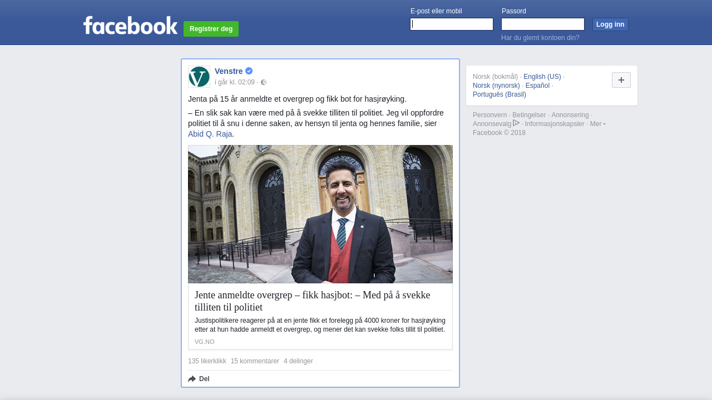Switch language to English (US)
The width and height of the screenshot is (712, 400).
(x=542, y=77)
